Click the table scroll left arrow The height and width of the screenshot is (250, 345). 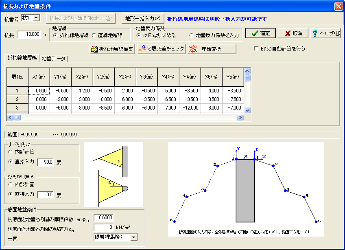click(x=10, y=117)
